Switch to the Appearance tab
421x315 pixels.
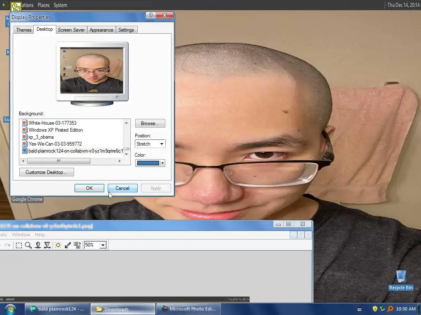click(101, 30)
